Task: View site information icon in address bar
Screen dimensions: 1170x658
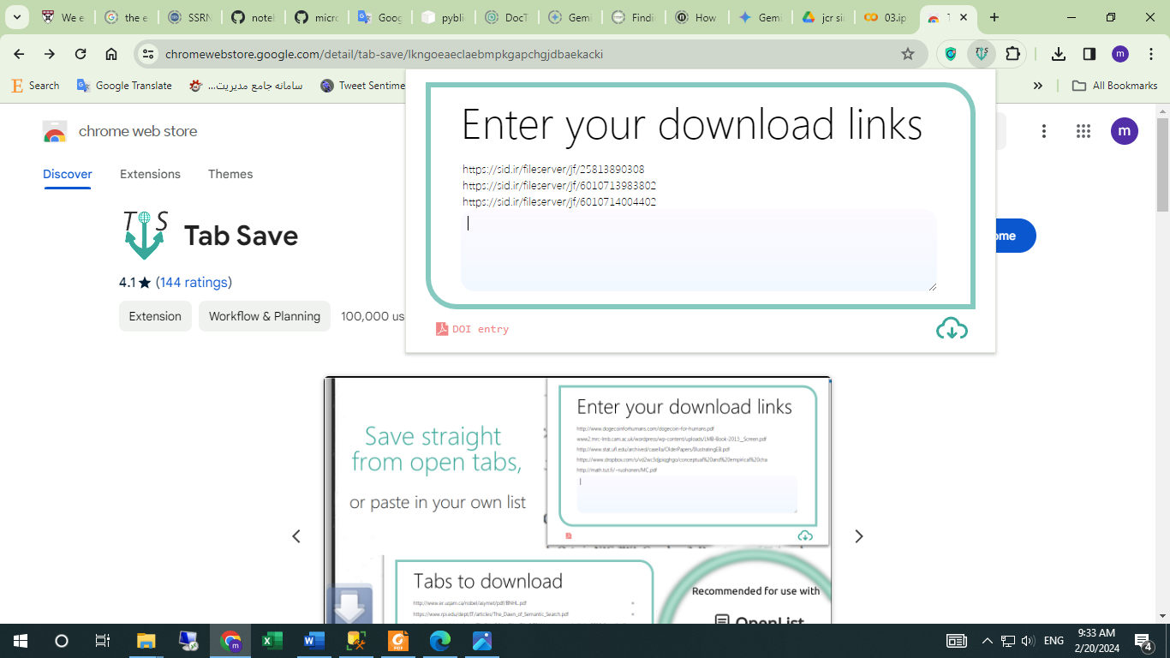Action: [x=148, y=54]
